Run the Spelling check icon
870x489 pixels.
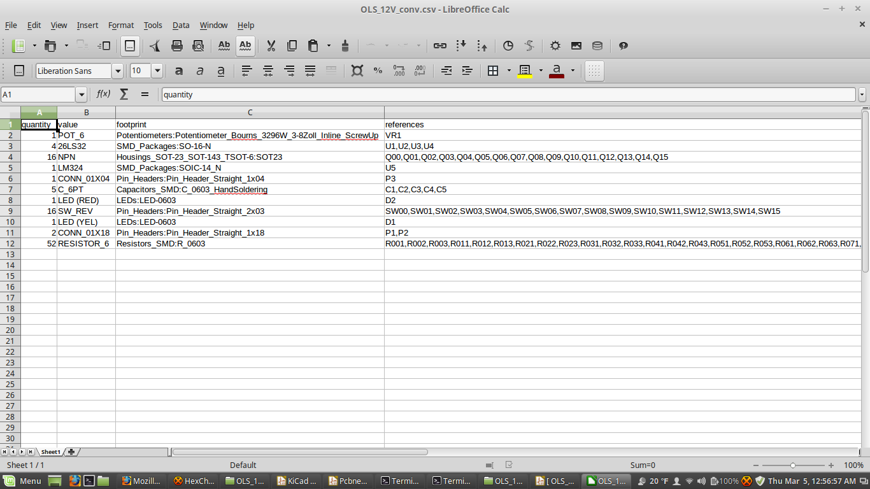pyautogui.click(x=224, y=46)
